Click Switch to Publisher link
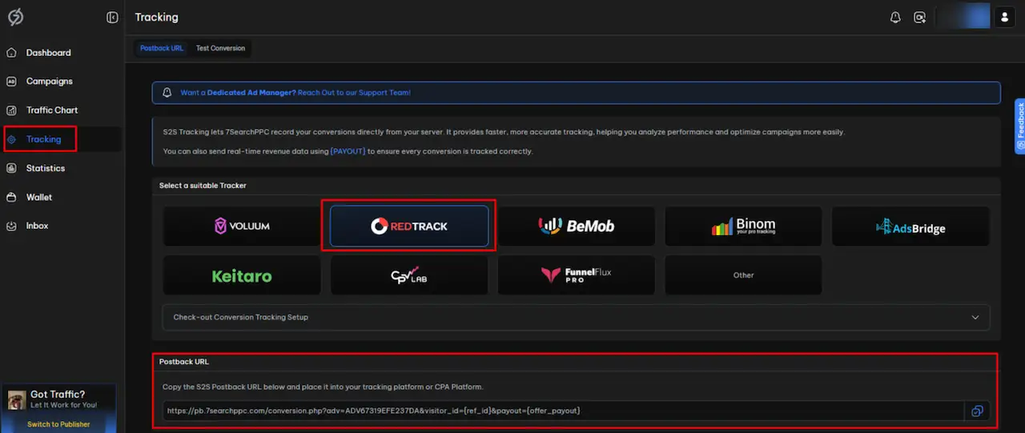 click(58, 424)
